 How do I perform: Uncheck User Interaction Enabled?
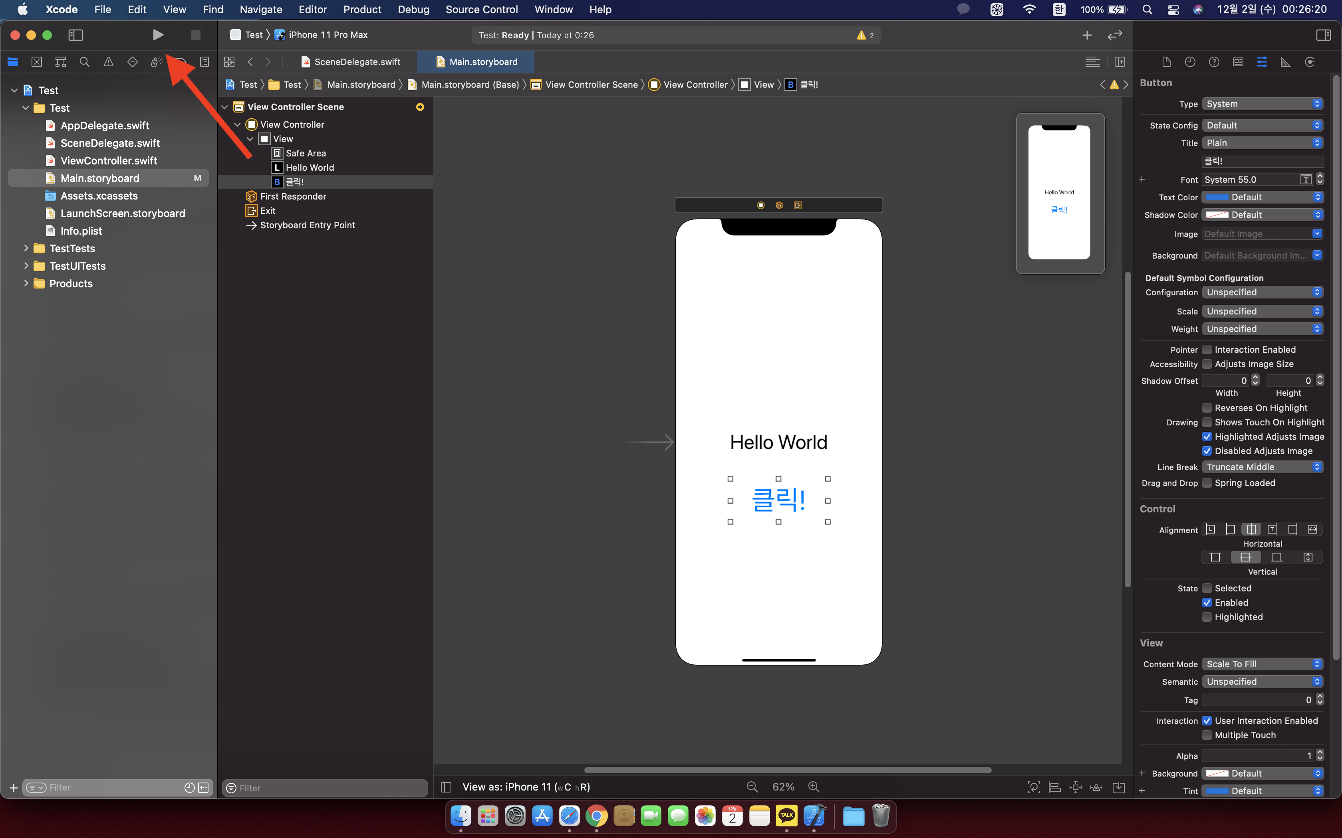tap(1207, 721)
